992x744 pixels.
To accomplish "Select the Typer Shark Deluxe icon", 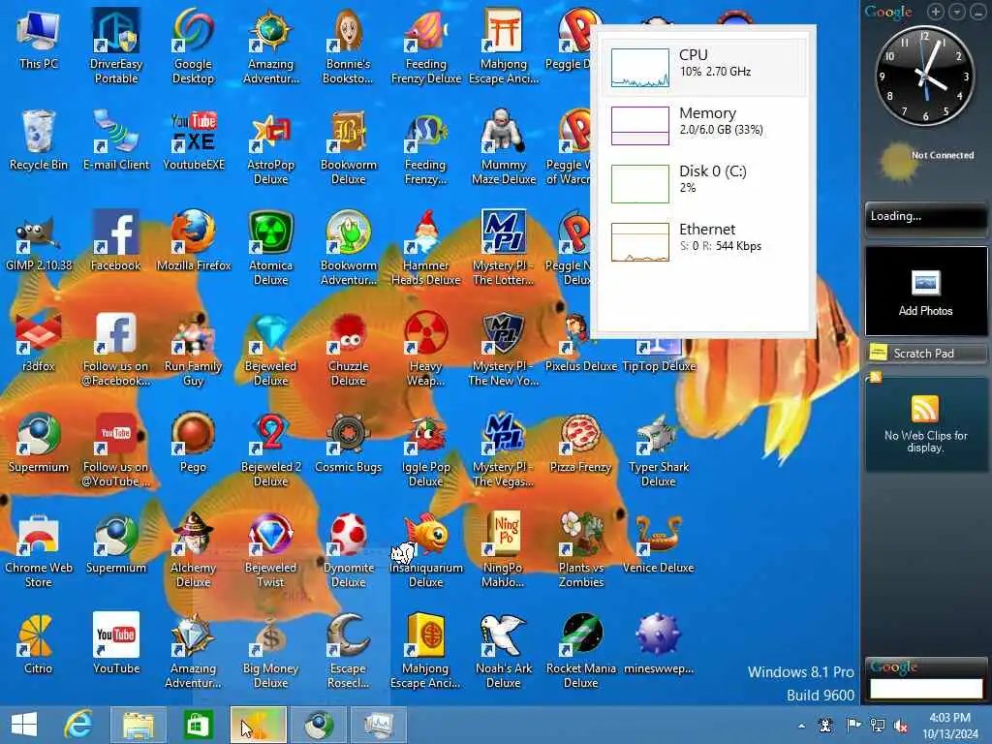I will 659,449.
